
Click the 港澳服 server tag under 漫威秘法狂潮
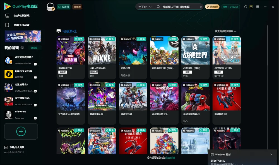point(62,72)
